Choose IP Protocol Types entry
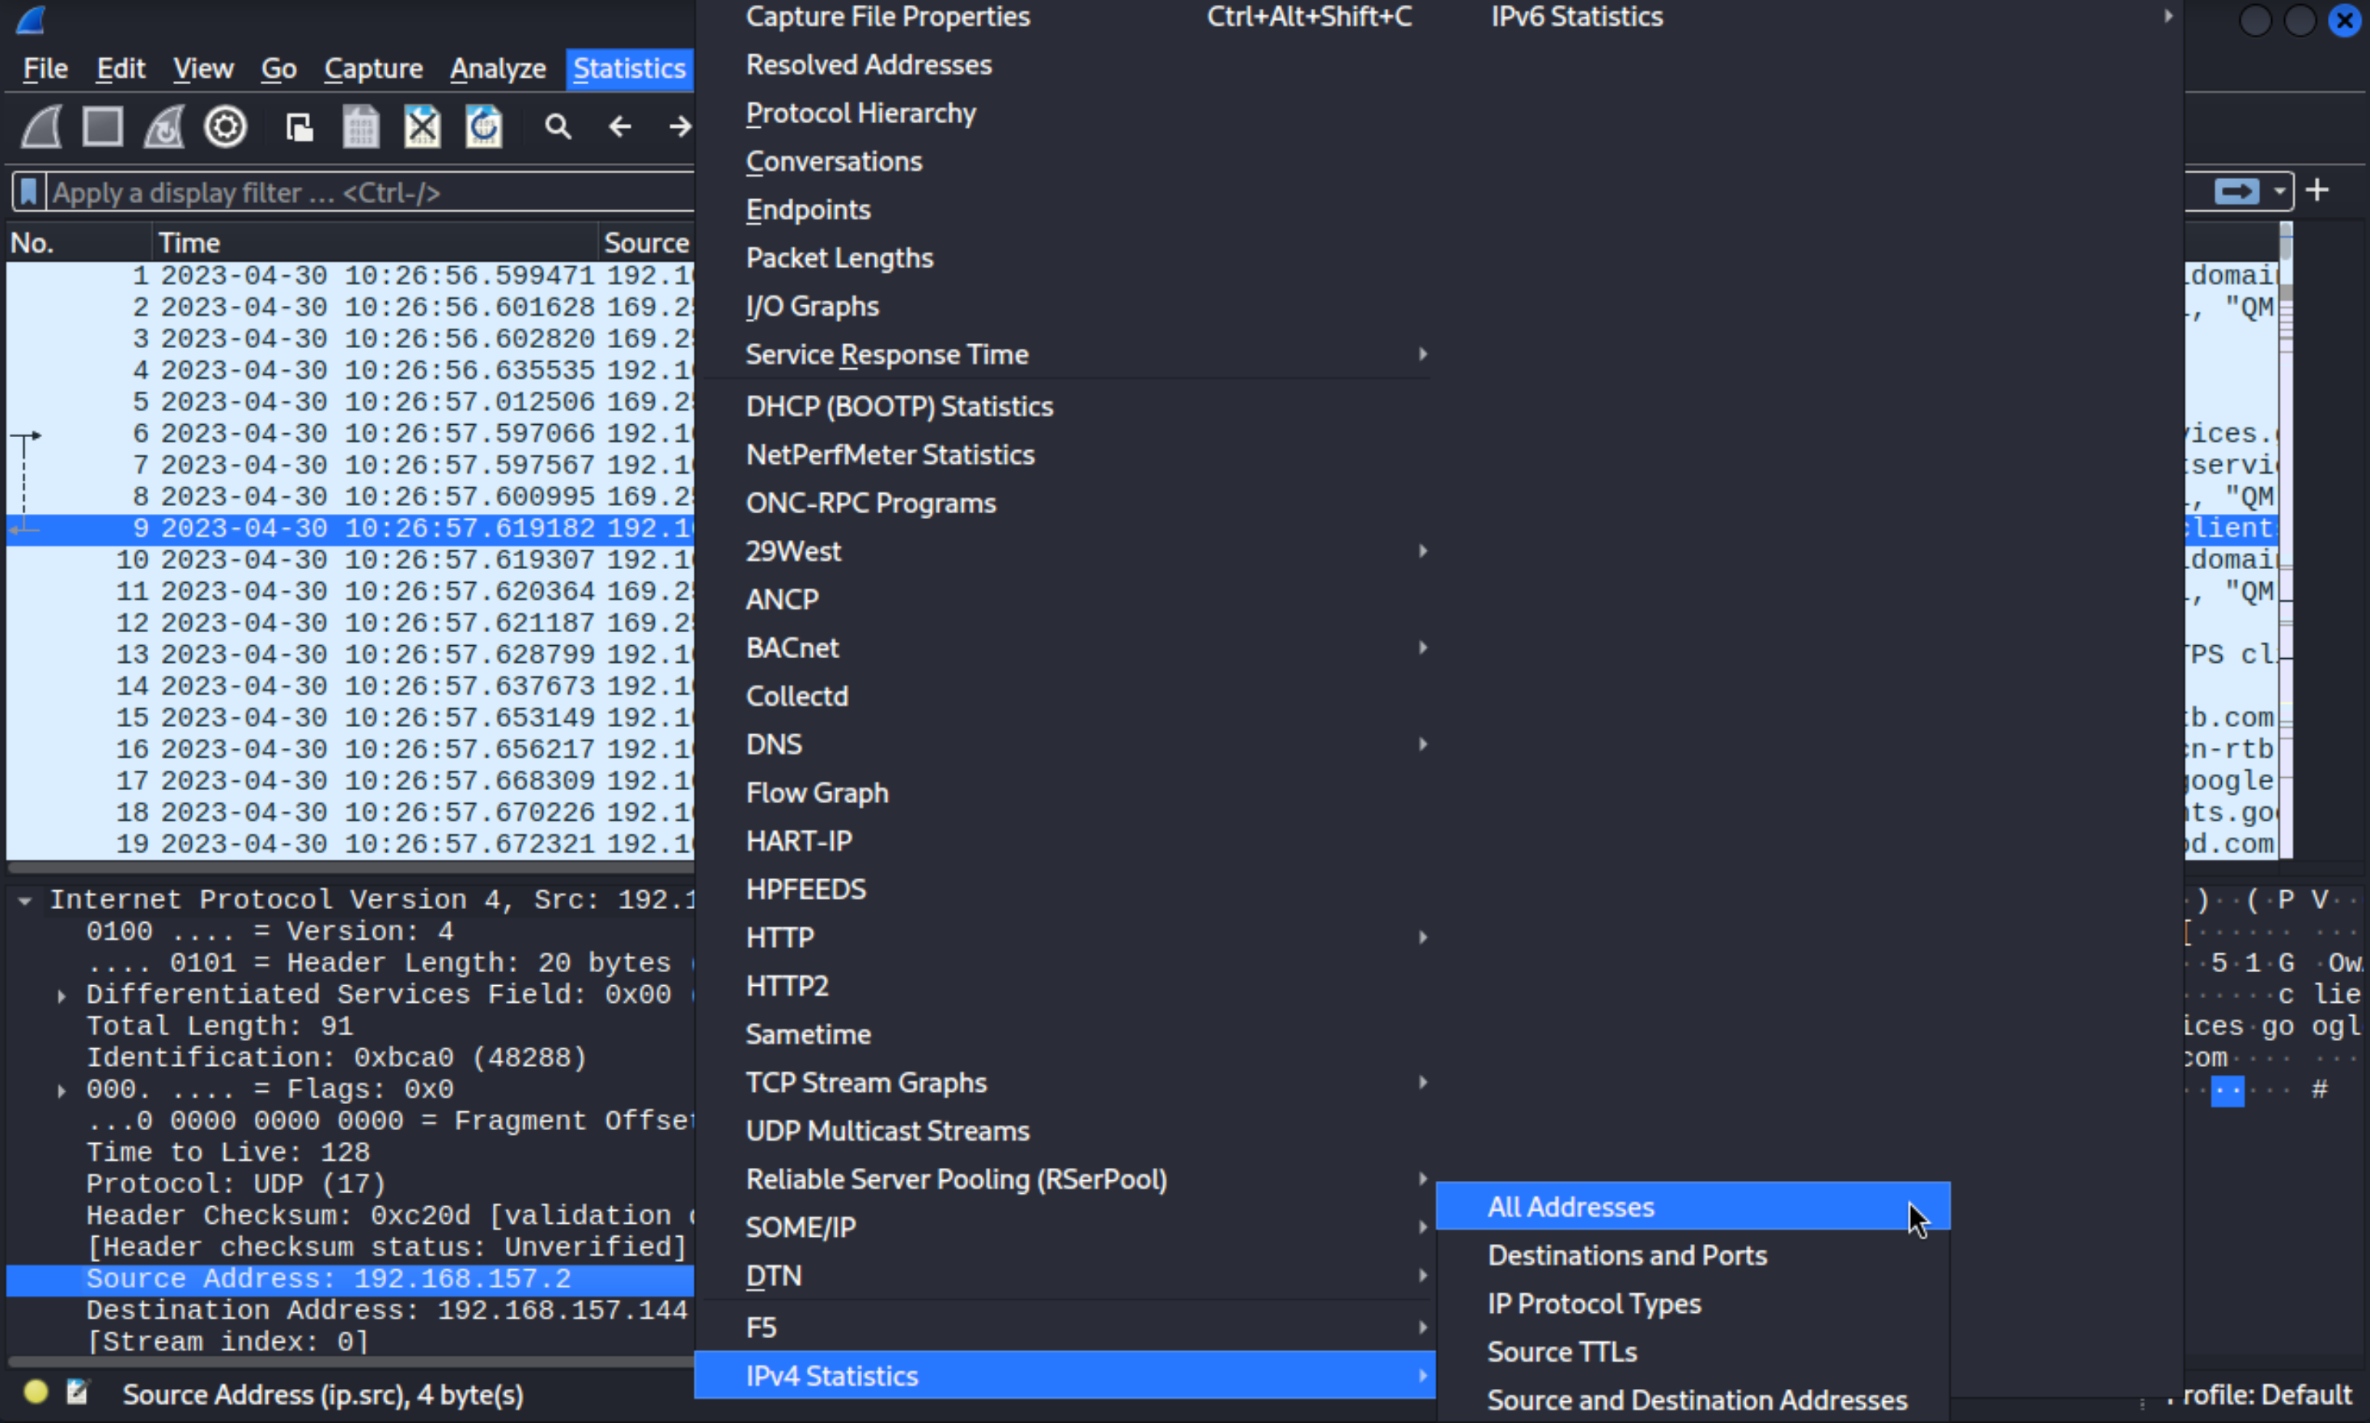The height and width of the screenshot is (1423, 2370). [1693, 1304]
